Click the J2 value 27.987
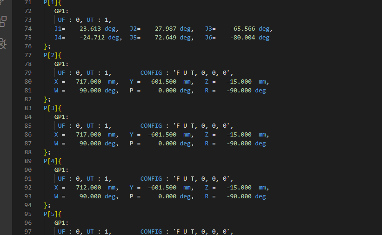The height and width of the screenshot is (235, 382). click(166, 29)
